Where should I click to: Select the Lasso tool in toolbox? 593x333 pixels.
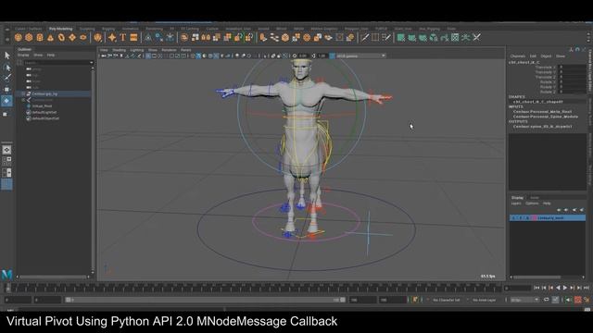coord(6,68)
